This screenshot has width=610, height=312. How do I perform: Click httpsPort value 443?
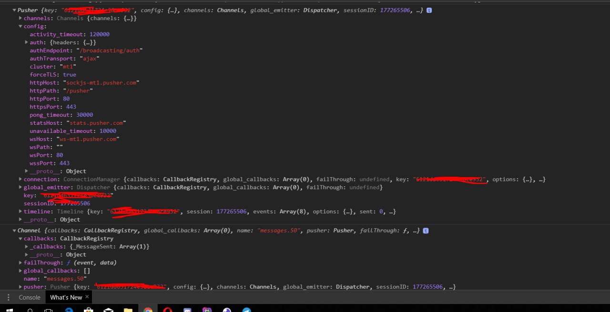[x=71, y=107]
